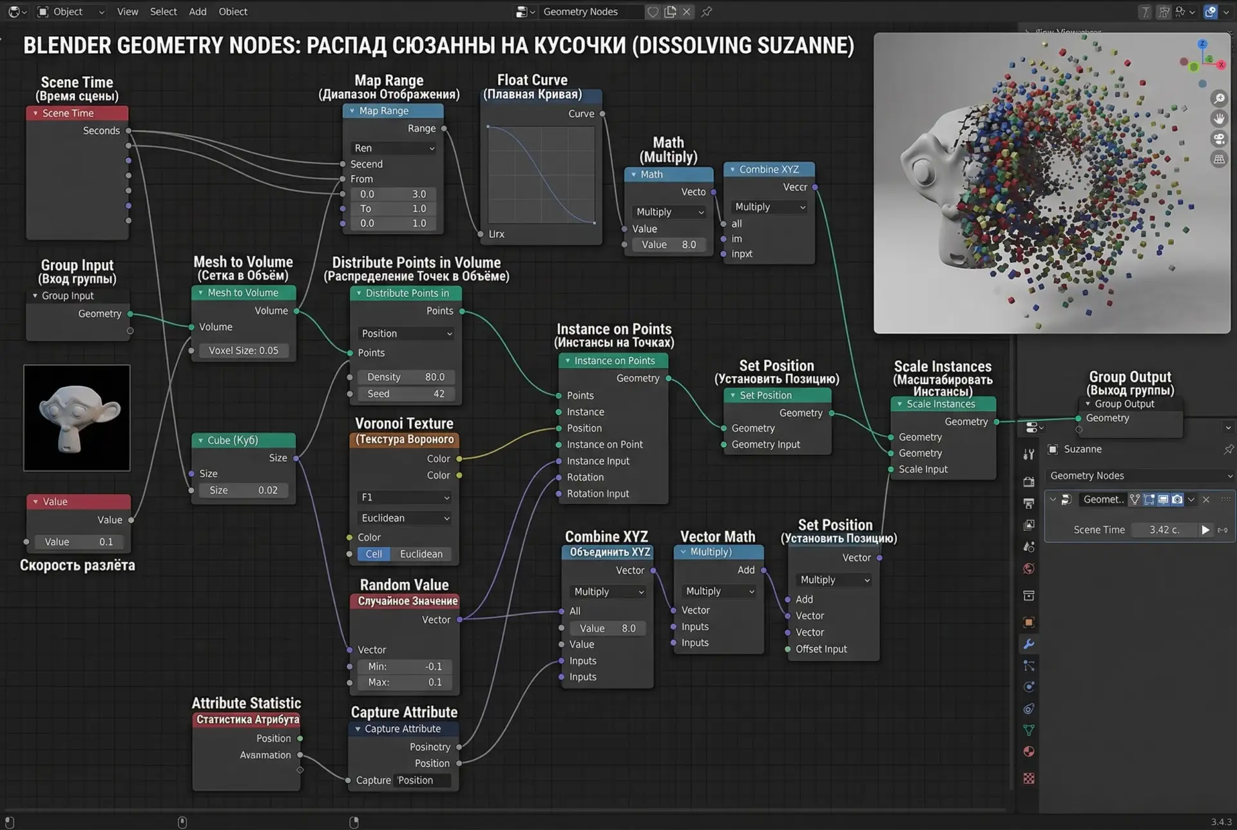Screen dimensions: 1237x830
Task: Open the Scene properties tab
Action: (x=1029, y=547)
